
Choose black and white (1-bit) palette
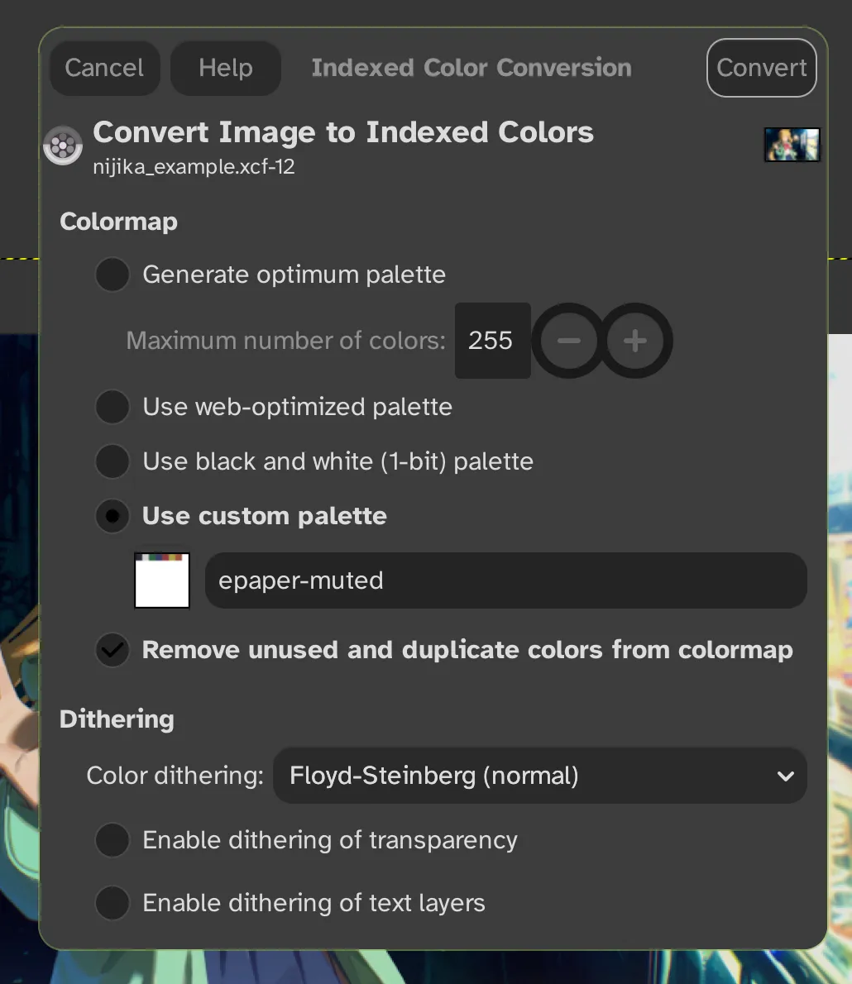(112, 461)
